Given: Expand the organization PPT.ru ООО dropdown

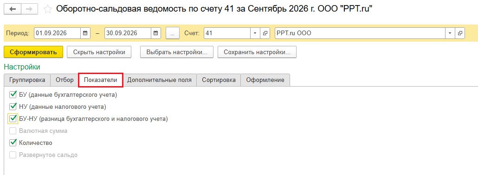Looking at the screenshot, I should click(x=450, y=33).
